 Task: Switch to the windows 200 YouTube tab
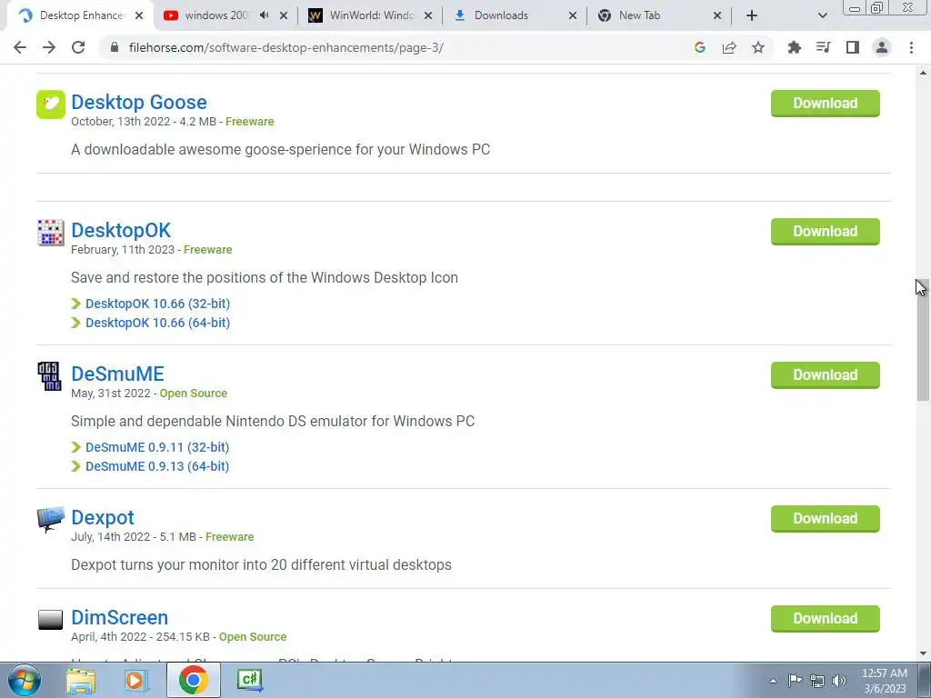(x=216, y=15)
